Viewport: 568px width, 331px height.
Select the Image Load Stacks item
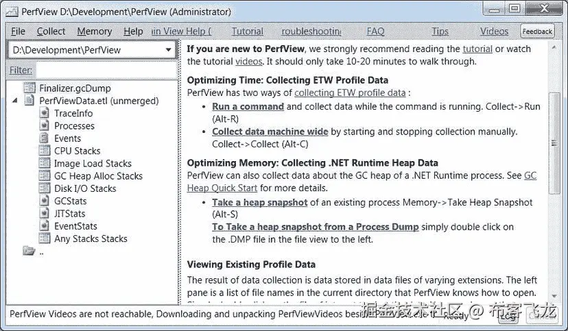93,164
